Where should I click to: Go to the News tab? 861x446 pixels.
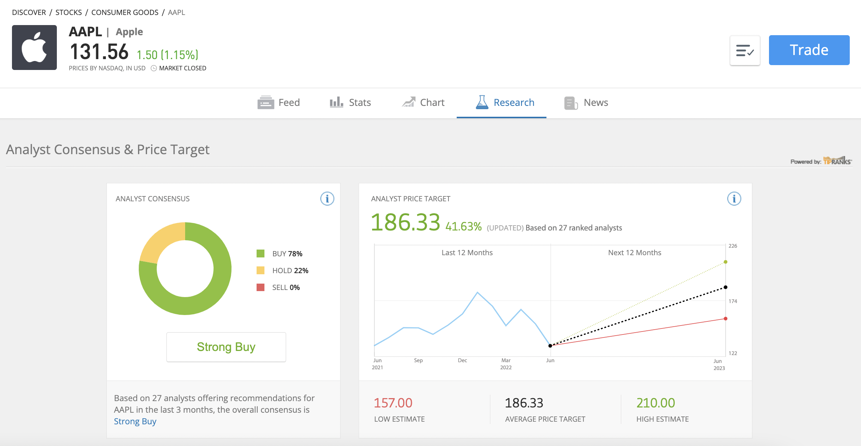coord(586,103)
